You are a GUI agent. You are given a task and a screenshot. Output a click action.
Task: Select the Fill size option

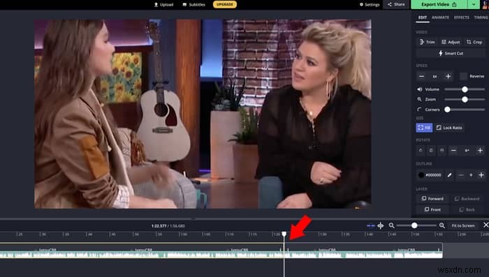click(x=424, y=128)
